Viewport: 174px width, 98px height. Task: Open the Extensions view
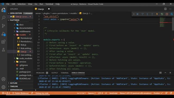(4, 42)
